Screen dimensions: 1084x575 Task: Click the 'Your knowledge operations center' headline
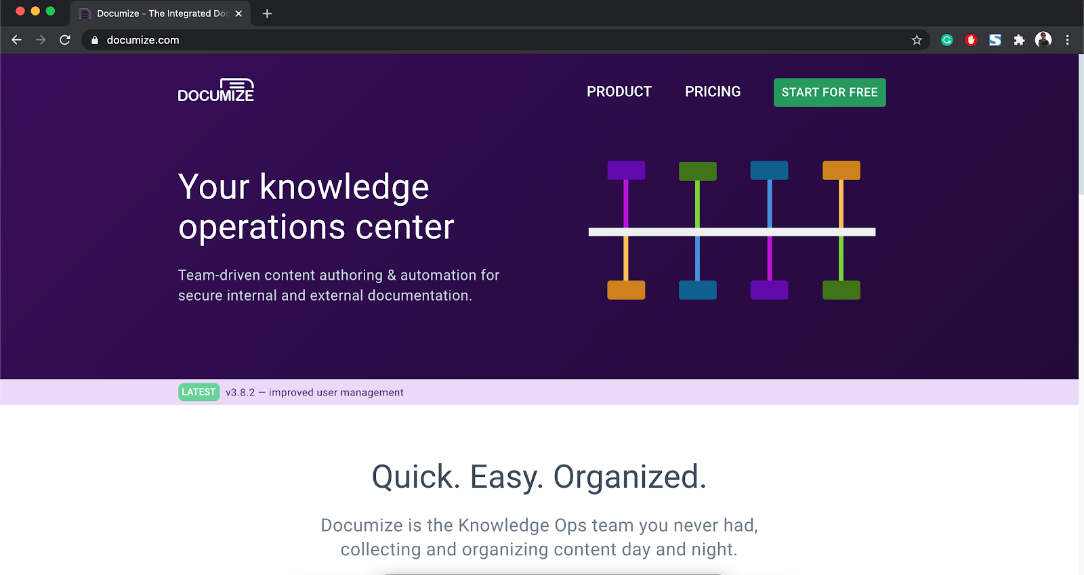tap(316, 207)
